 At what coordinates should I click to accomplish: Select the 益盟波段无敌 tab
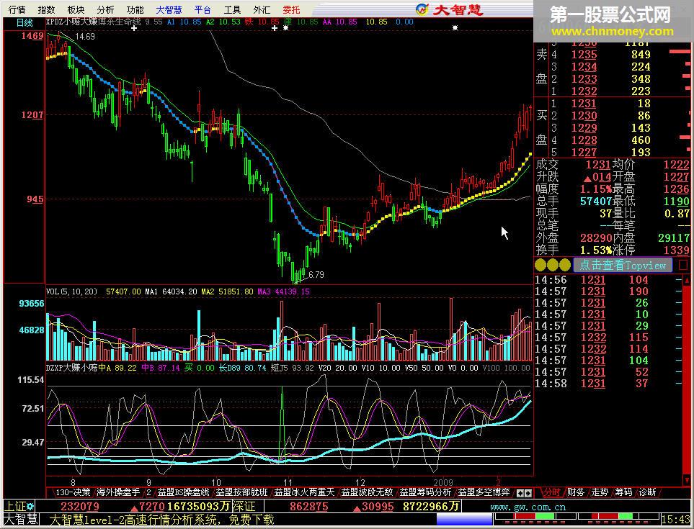pyautogui.click(x=367, y=492)
